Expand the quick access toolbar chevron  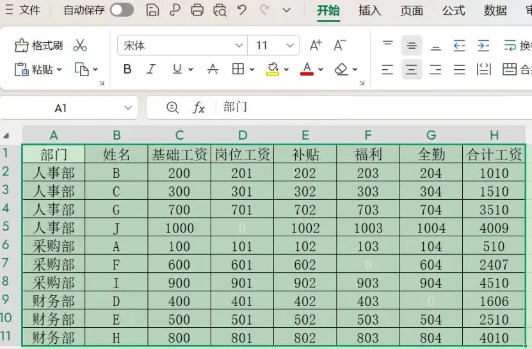287,10
